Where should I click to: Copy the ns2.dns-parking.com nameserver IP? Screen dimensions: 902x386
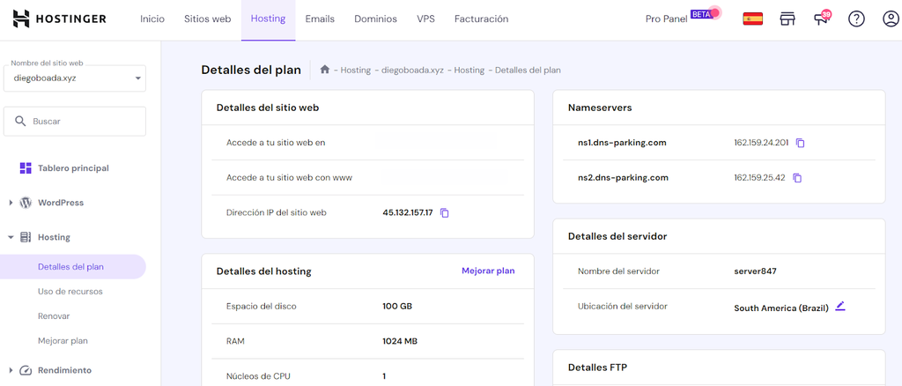(x=797, y=178)
